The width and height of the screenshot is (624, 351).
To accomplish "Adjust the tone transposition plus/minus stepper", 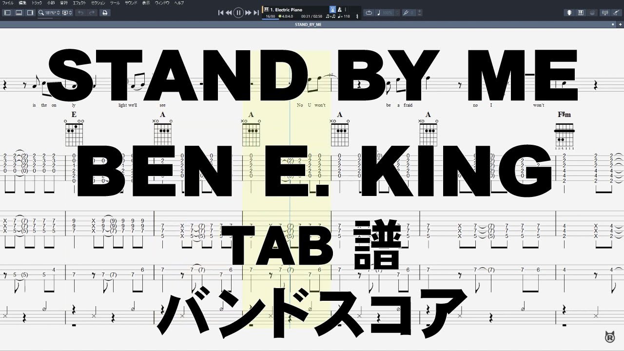I will pos(420,13).
